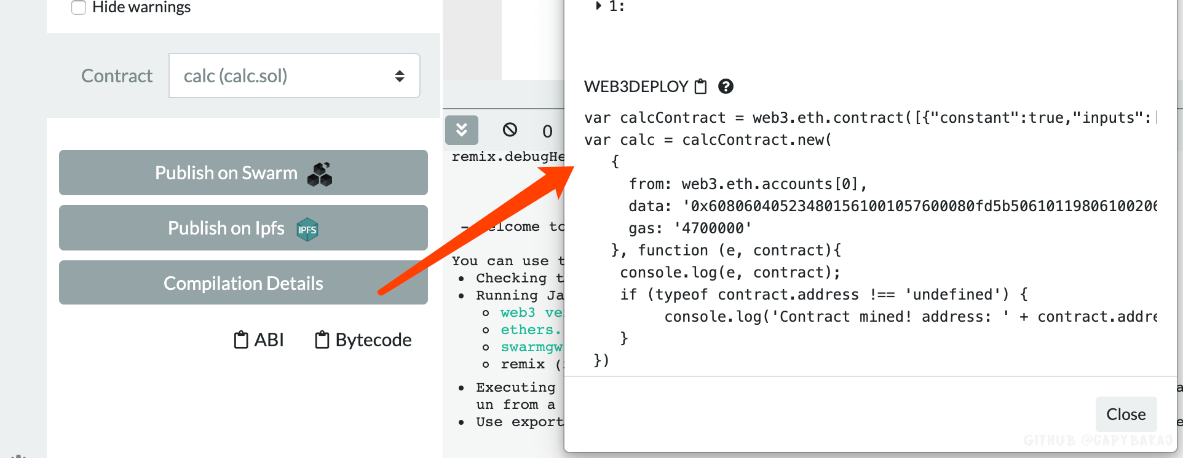This screenshot has width=1183, height=458.
Task: Click the swarmgw link in terminal
Action: (x=531, y=347)
